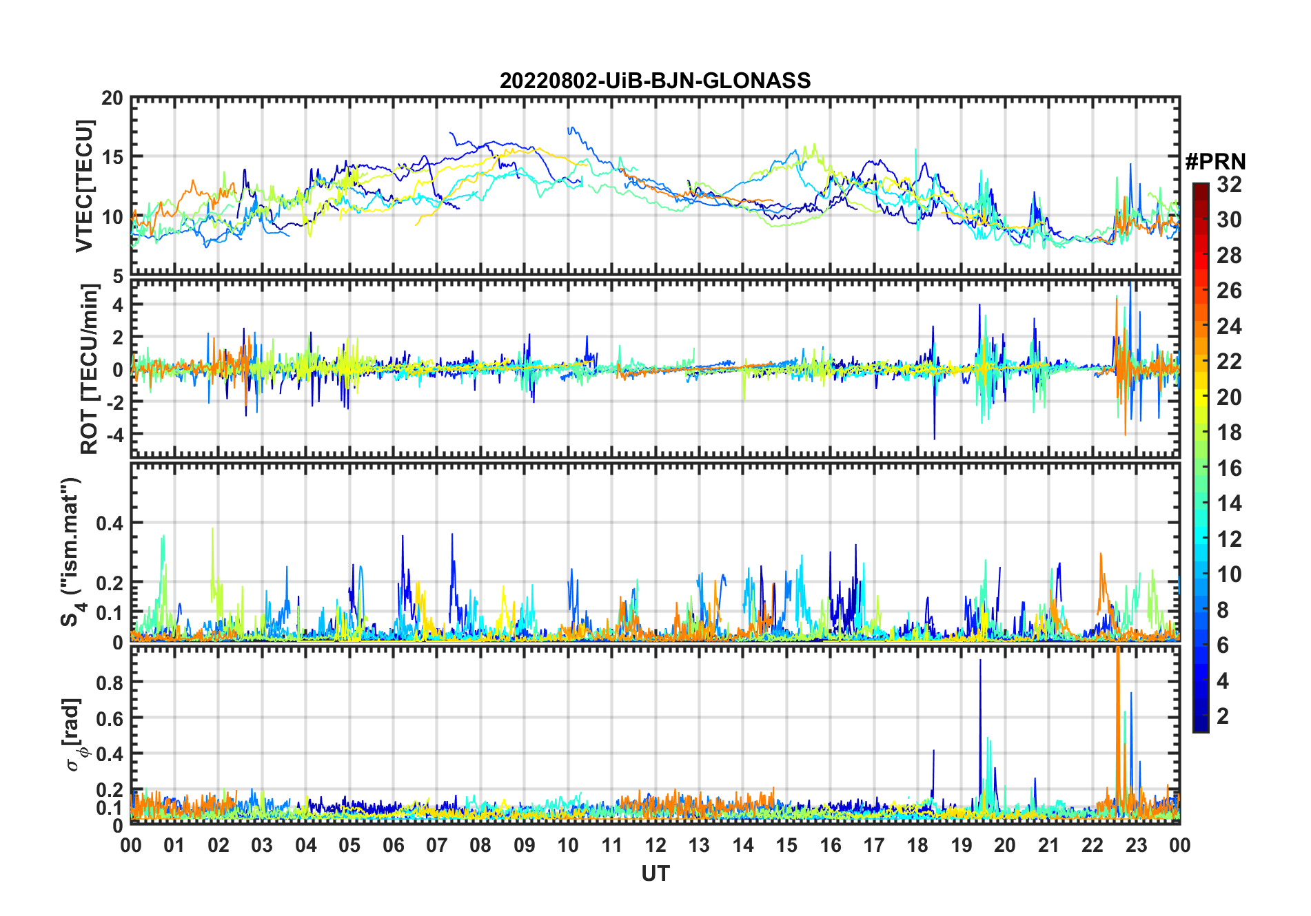Click hour tick "13" on the UT axis

(x=699, y=845)
